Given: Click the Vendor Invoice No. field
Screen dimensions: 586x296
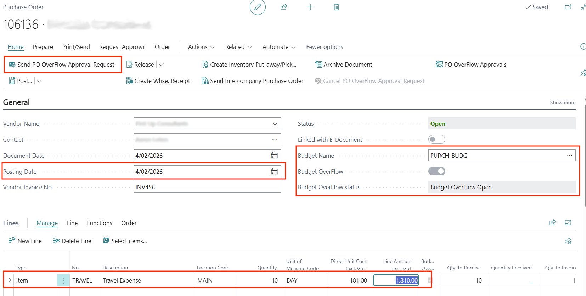Looking at the screenshot, I should (207, 187).
